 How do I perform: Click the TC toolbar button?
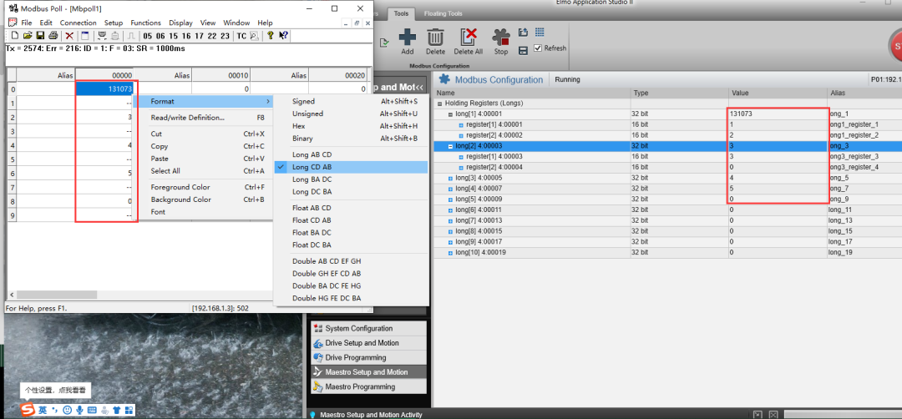tap(241, 36)
